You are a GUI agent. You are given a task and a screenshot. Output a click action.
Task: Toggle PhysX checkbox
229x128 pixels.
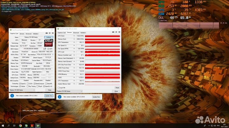[x=37, y=86]
